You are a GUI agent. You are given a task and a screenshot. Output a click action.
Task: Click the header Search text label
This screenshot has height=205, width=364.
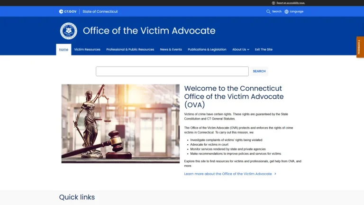coord(277,11)
